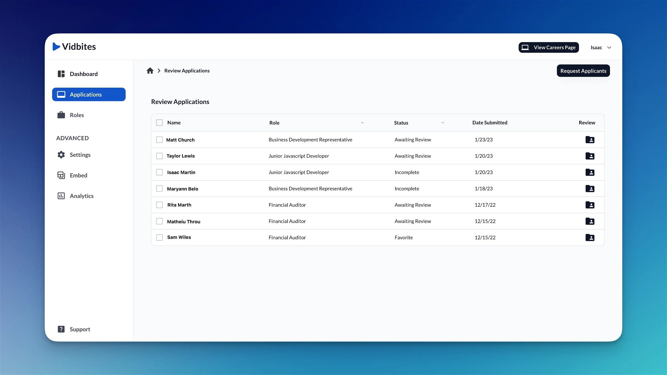Navigate to the Applications menu item

(x=89, y=94)
